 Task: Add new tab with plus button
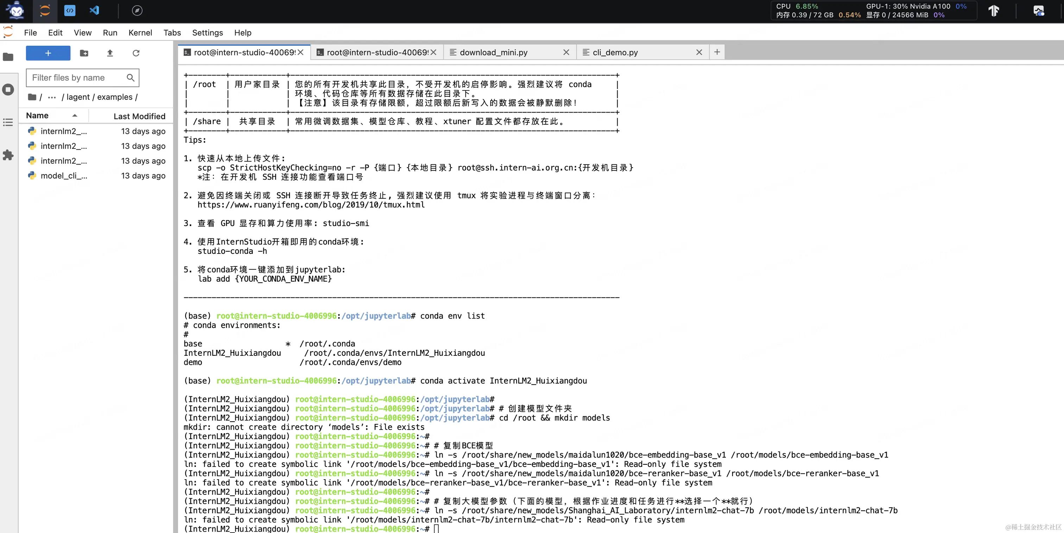click(x=717, y=52)
